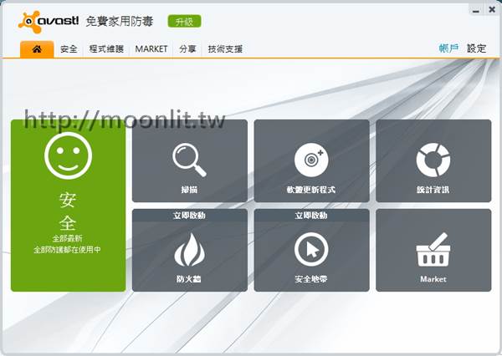Viewport: 502px width, 356px height.
Task: Go to the MARKET tab
Action: click(151, 49)
